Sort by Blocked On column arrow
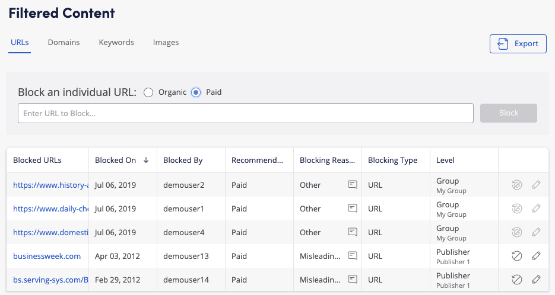The width and height of the screenshot is (555, 295). point(146,161)
